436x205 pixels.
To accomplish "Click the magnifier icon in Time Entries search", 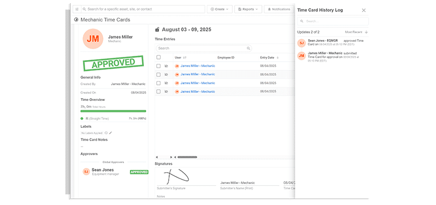I will pos(248,48).
